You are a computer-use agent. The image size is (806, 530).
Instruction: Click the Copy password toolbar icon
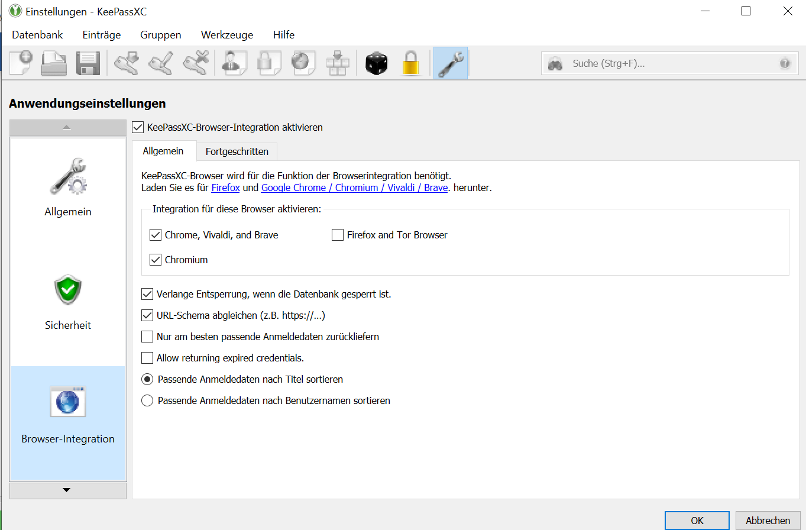tap(269, 63)
